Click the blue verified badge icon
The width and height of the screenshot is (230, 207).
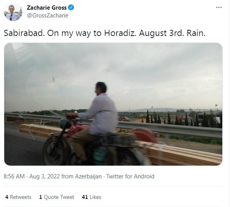click(x=71, y=7)
